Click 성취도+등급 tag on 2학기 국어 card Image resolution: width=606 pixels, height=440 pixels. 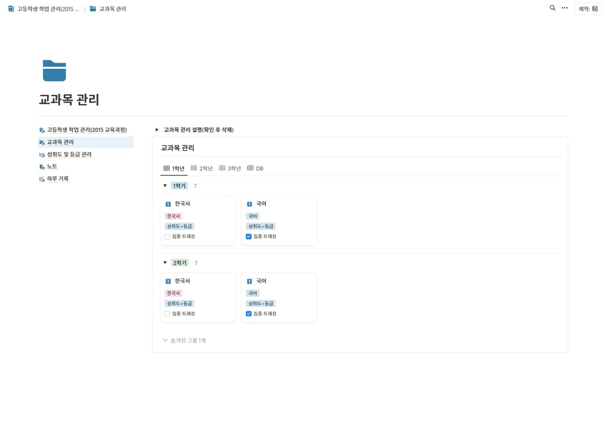point(260,303)
